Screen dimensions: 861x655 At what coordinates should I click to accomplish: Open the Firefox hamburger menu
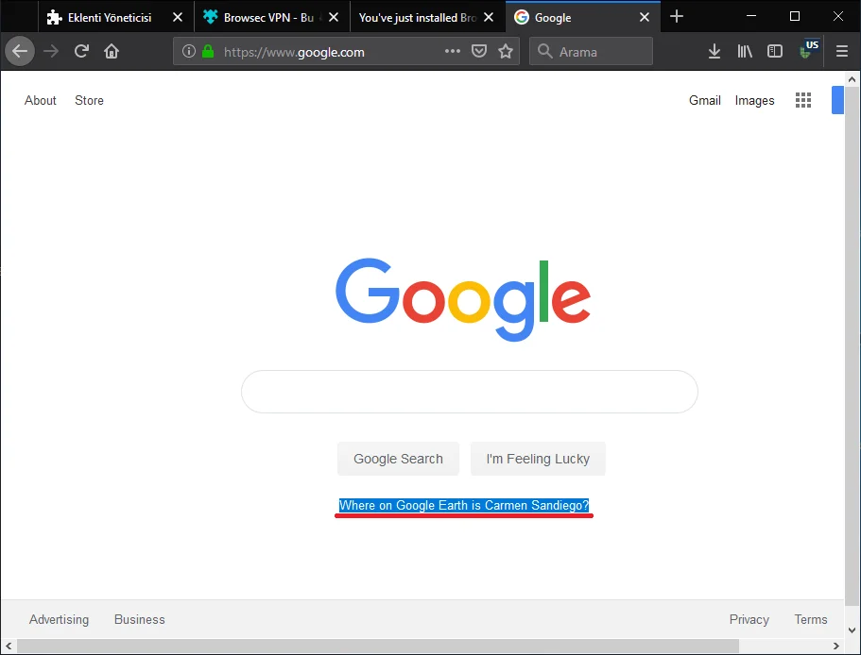[x=842, y=52]
